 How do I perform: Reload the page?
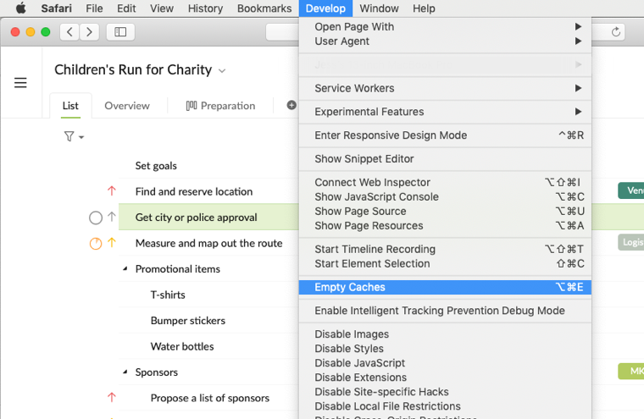tap(615, 31)
